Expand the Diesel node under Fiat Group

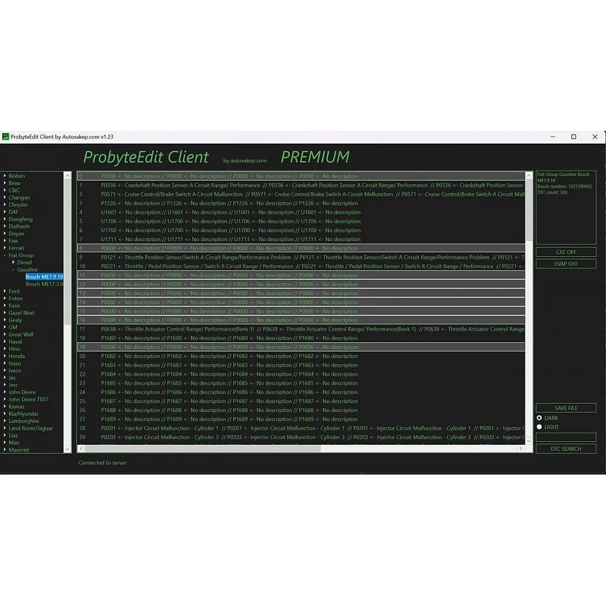(x=13, y=262)
